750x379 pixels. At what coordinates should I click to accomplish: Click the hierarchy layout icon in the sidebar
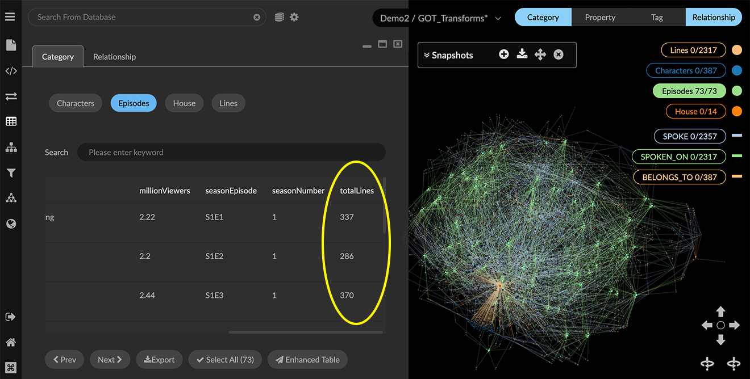click(x=11, y=148)
